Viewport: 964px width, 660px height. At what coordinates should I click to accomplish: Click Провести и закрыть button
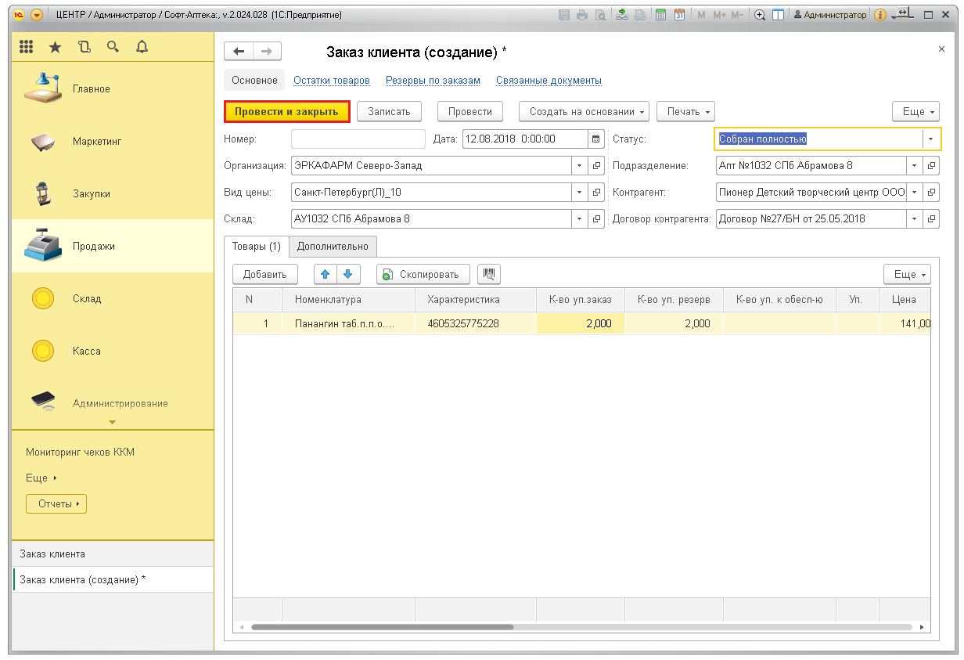click(286, 112)
